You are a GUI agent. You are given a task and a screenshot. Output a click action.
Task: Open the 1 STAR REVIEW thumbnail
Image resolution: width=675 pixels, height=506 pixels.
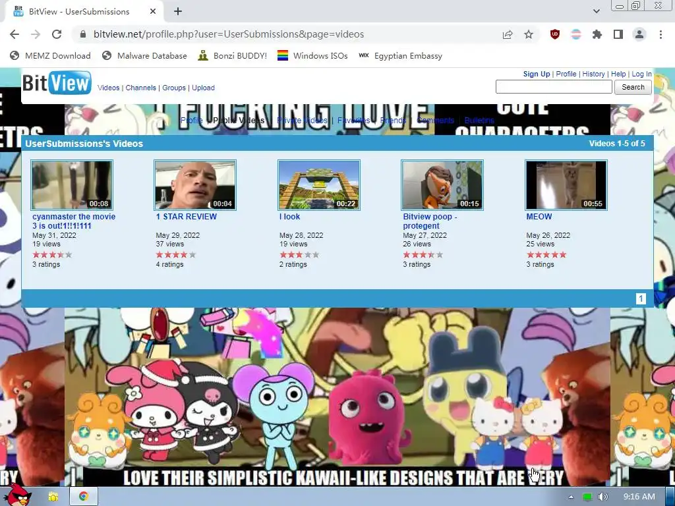195,185
